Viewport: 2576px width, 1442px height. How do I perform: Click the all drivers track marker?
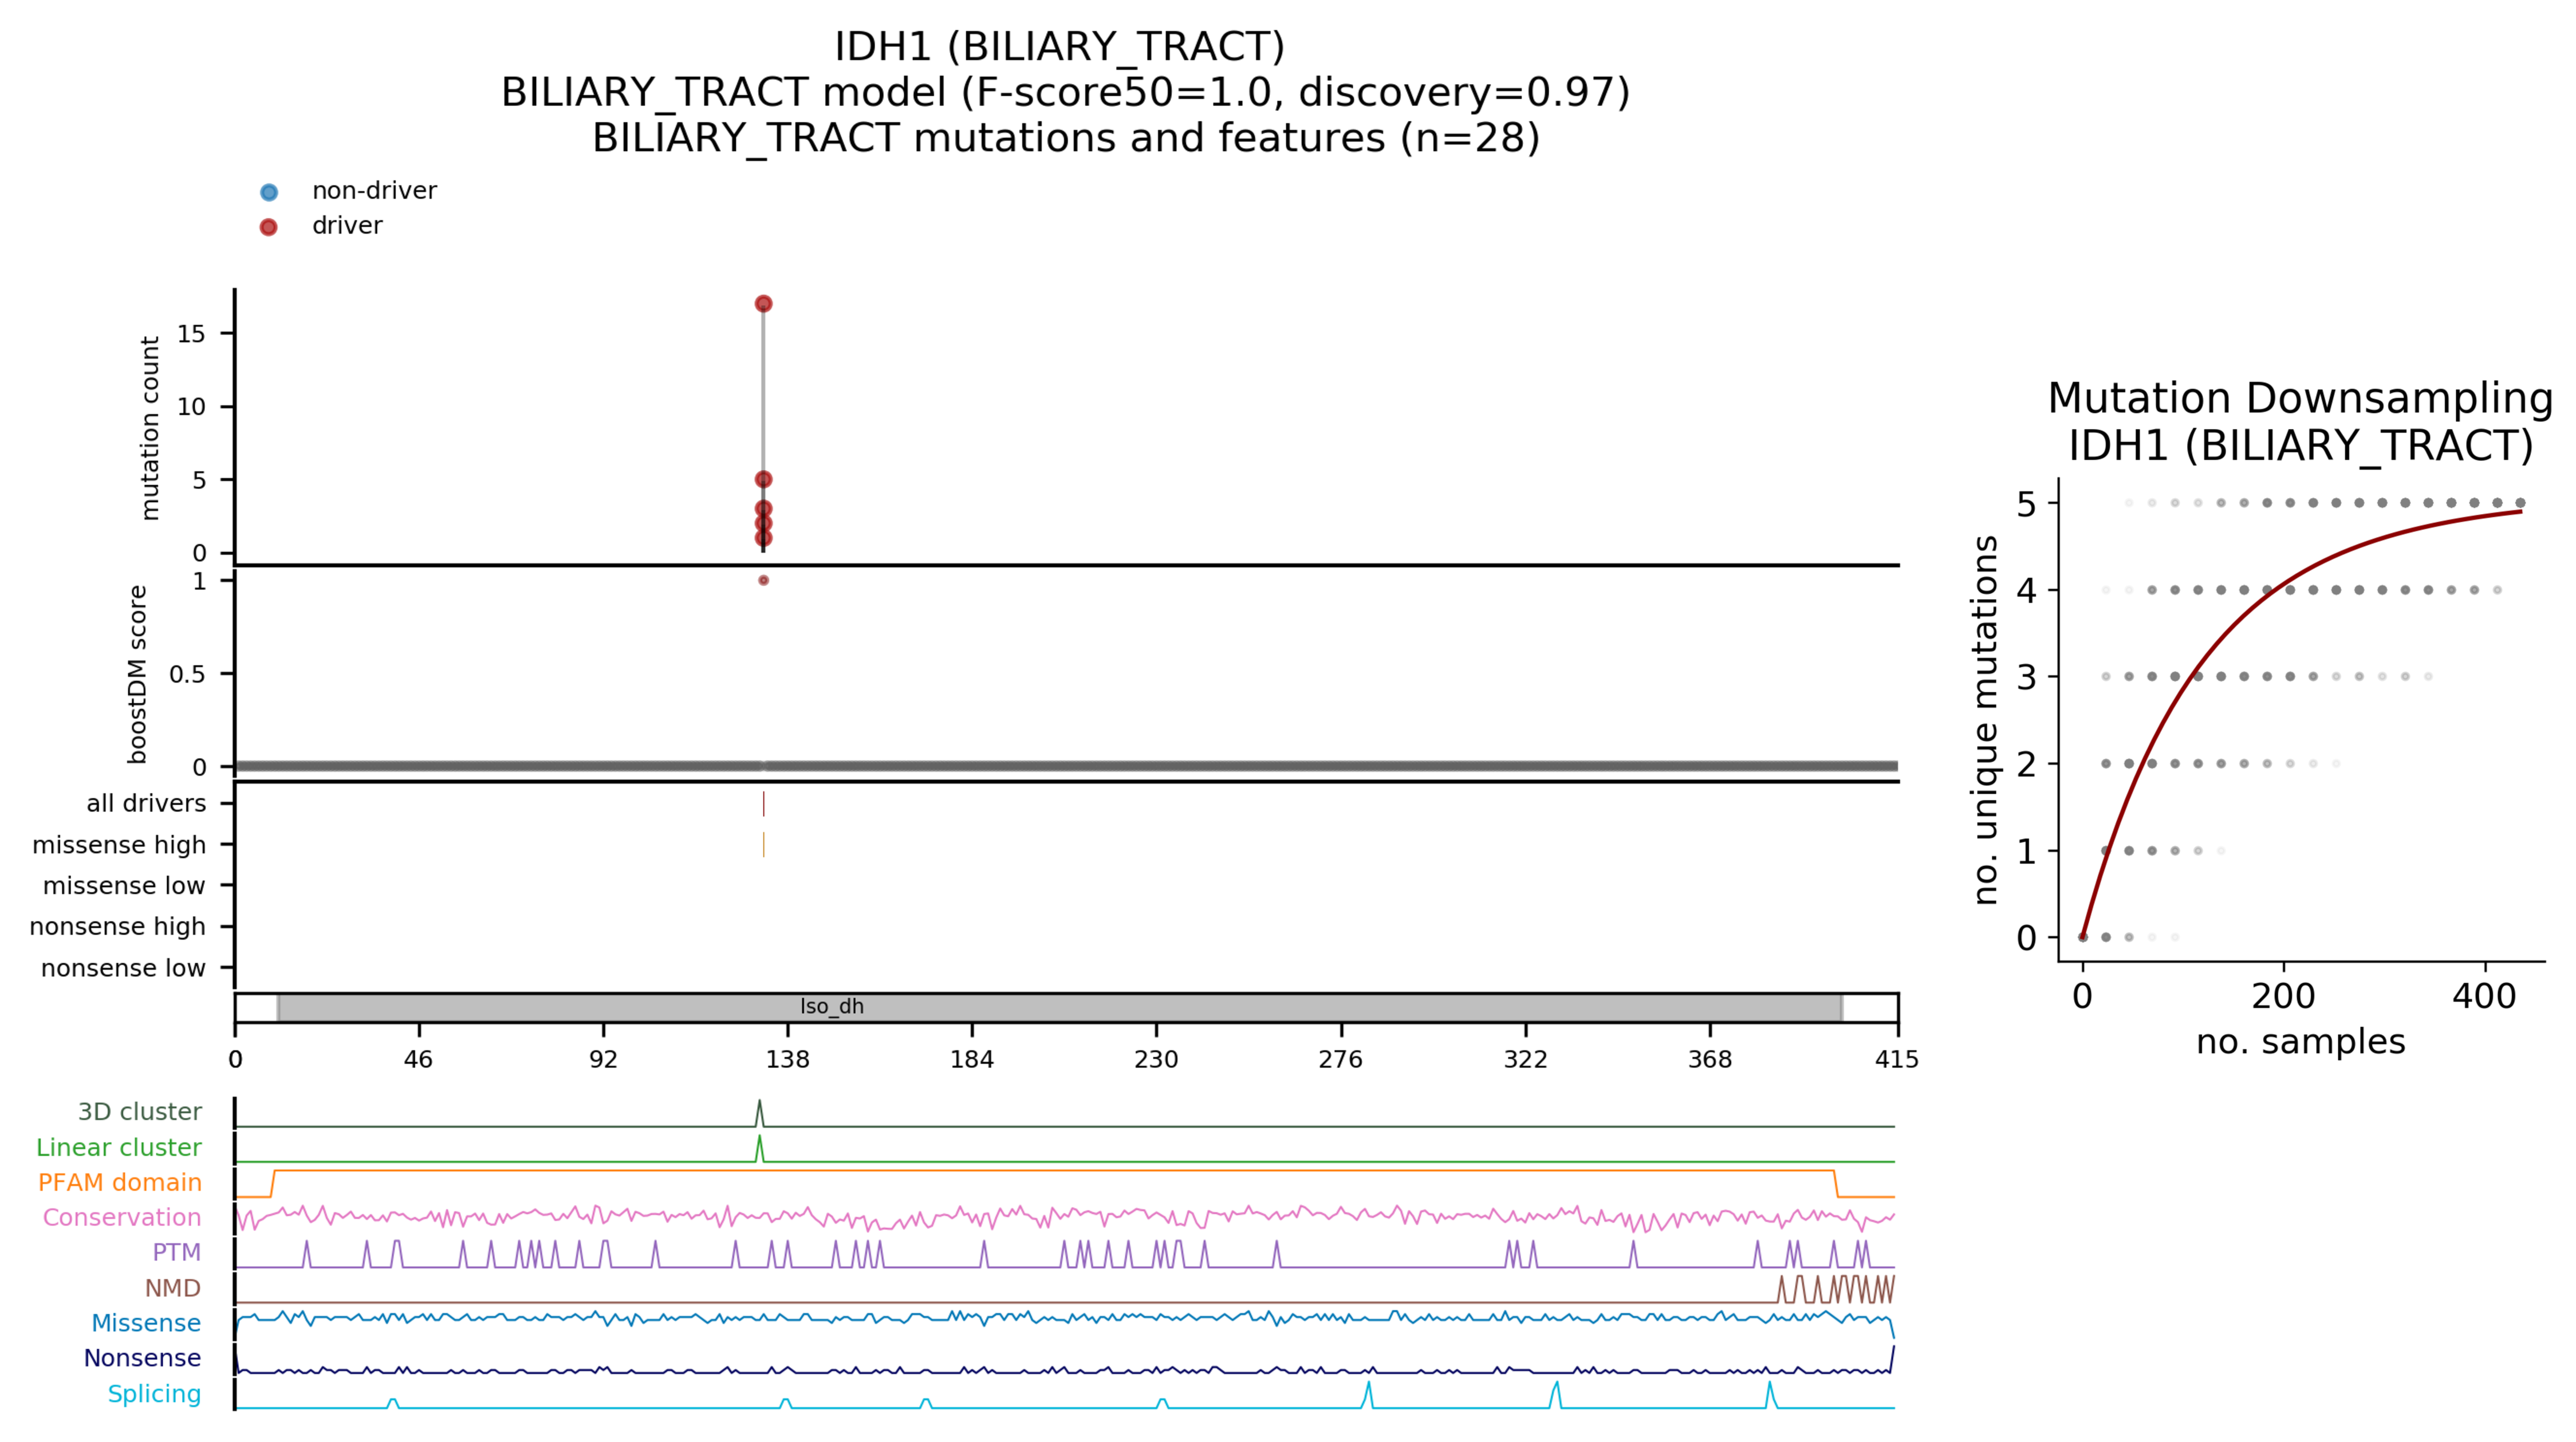[763, 804]
